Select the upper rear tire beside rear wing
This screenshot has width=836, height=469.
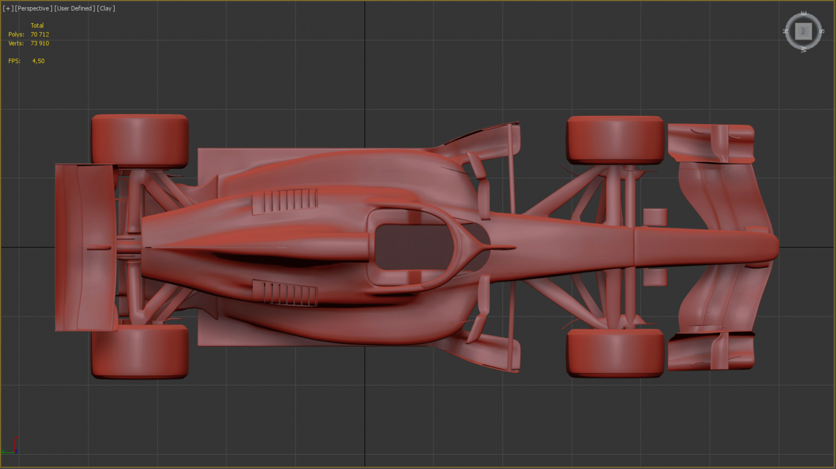click(x=140, y=140)
